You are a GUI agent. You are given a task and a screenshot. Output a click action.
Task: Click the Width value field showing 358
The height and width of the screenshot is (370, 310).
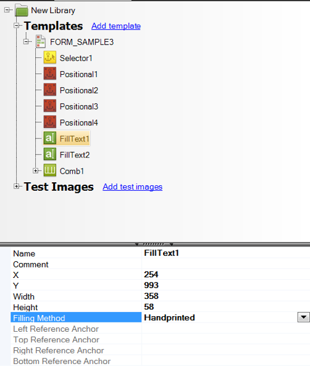pos(226,296)
